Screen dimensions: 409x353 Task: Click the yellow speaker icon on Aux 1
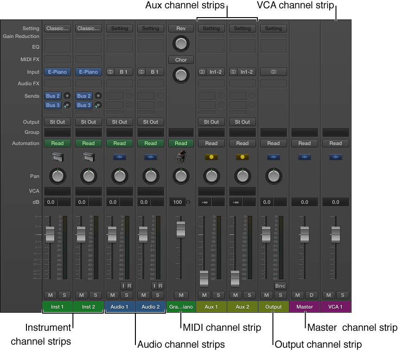click(x=211, y=157)
